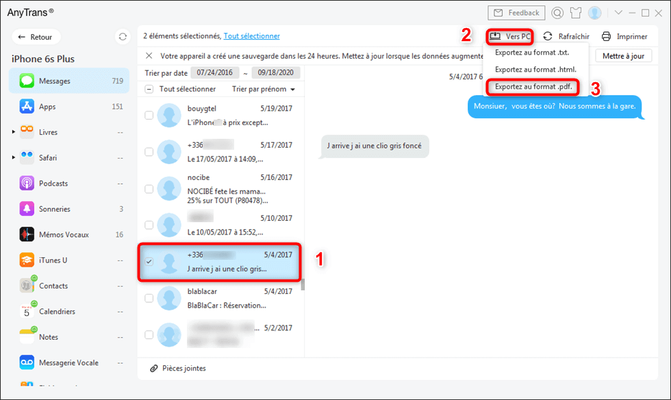Edit the end date 09/18/2020 field
This screenshot has height=400, width=671.
click(x=275, y=72)
